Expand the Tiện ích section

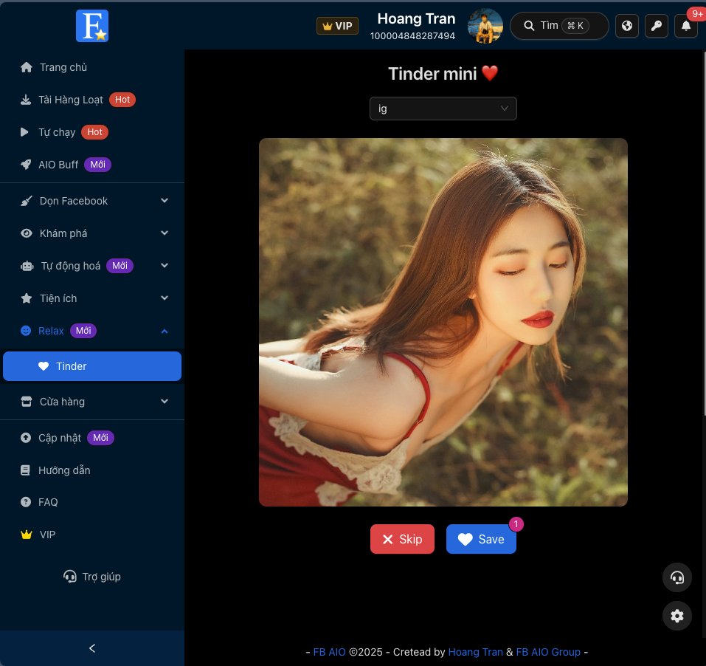pos(92,298)
